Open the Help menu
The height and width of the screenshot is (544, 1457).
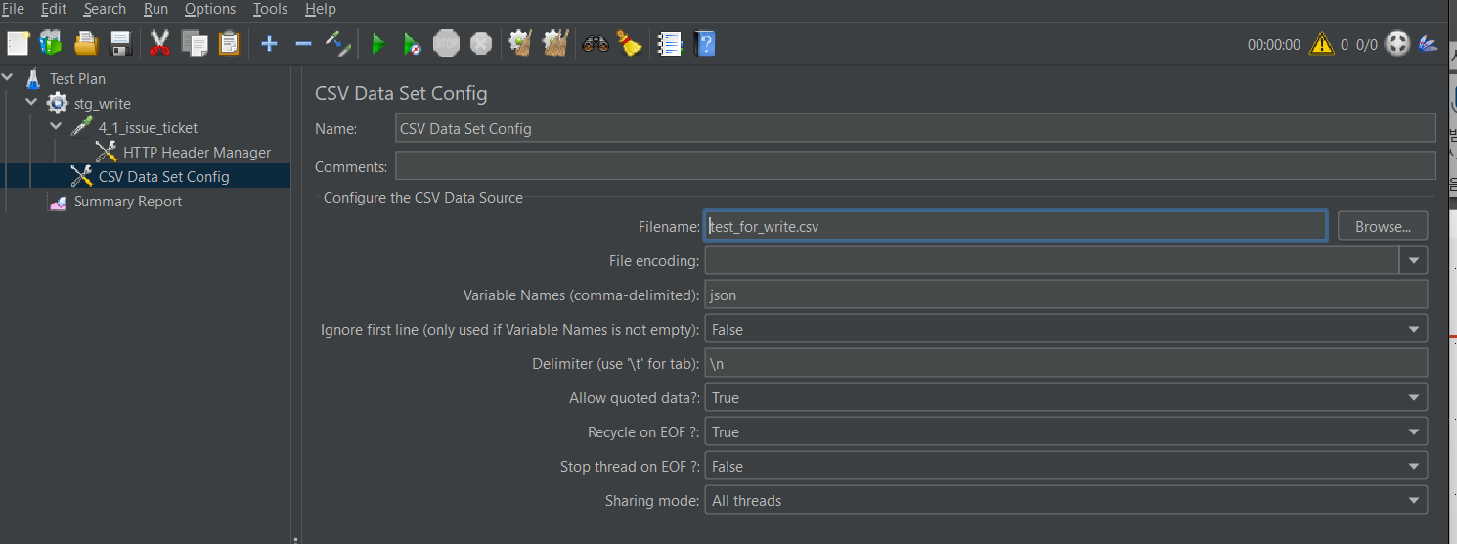coord(320,9)
